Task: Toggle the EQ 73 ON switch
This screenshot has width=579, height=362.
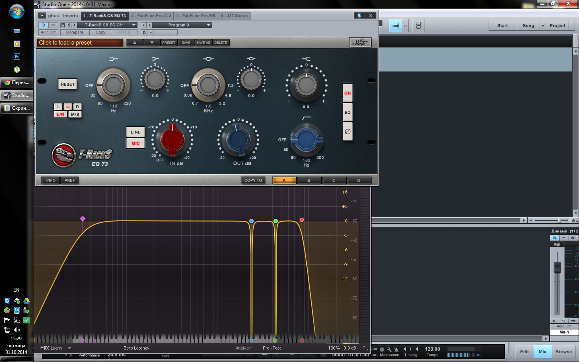Action: [347, 93]
